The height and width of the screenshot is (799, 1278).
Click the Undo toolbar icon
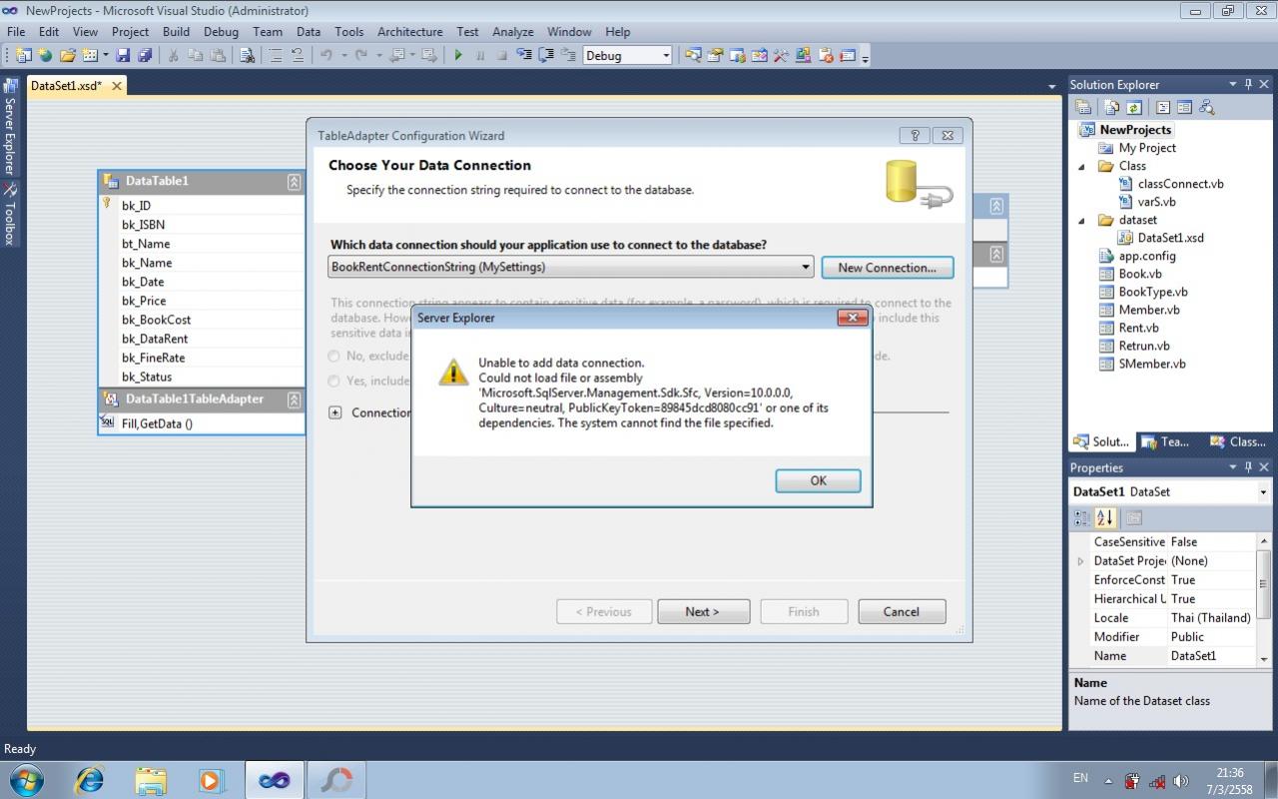tap(326, 56)
